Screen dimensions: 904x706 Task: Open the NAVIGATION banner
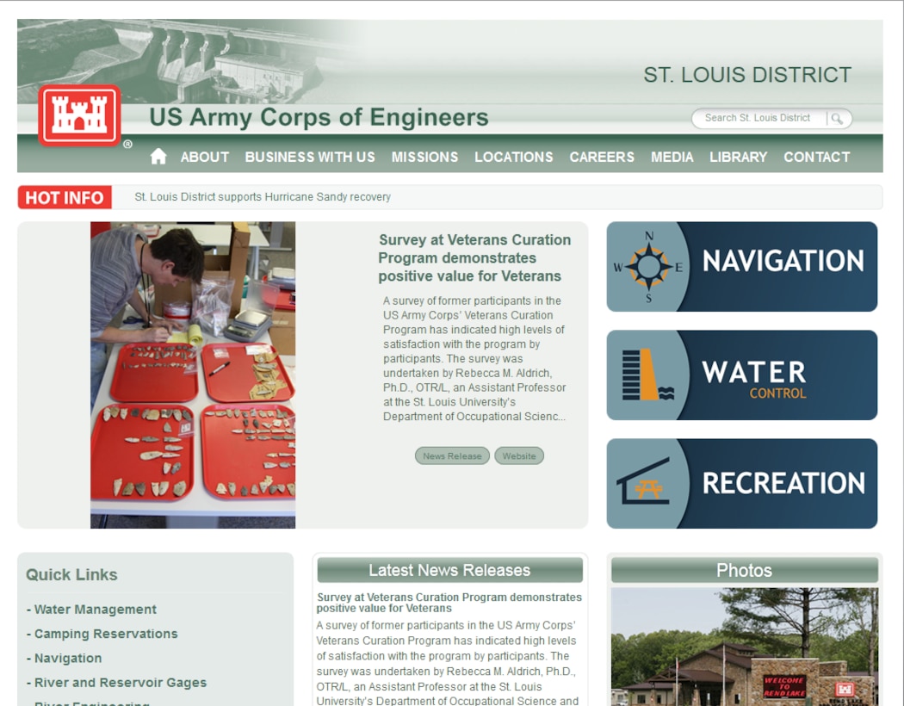point(742,267)
